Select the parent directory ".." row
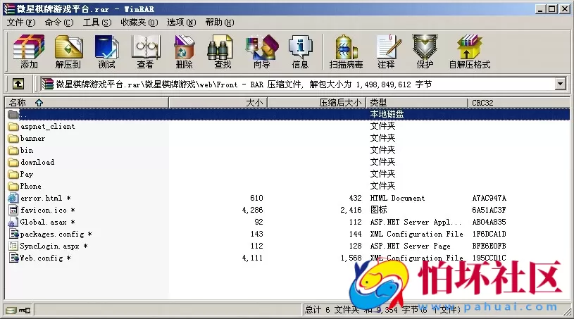Viewport: 574px width, 319px height. pyautogui.click(x=287, y=115)
